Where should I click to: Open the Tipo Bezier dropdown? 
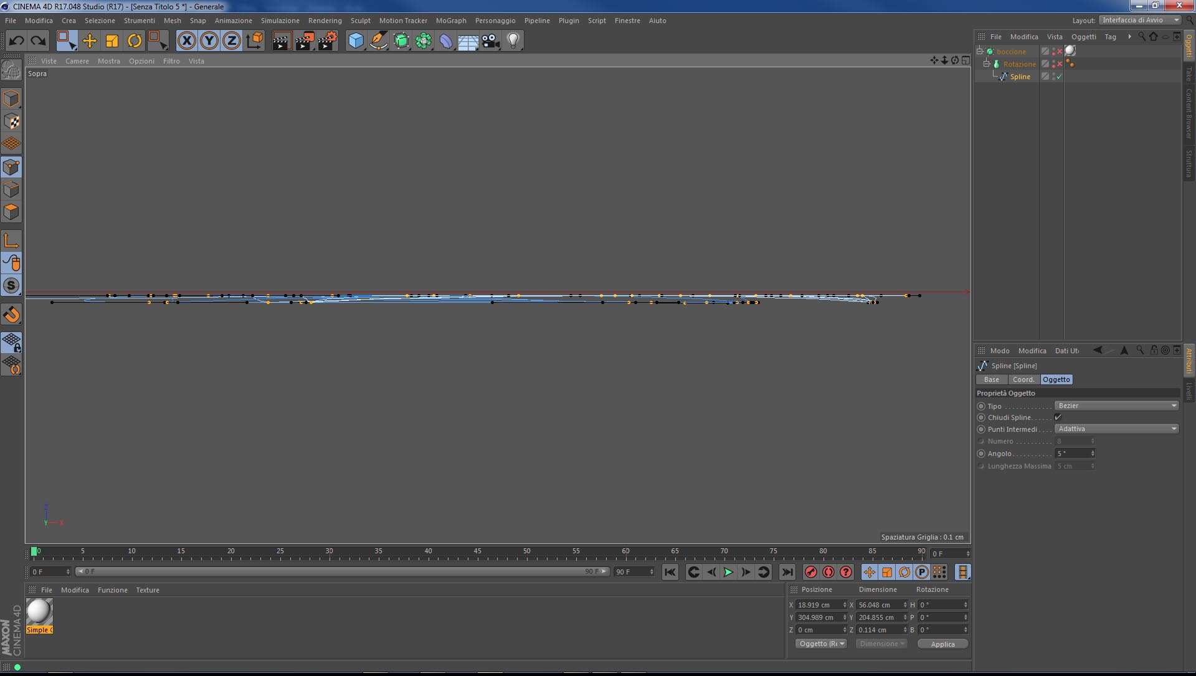click(1116, 406)
